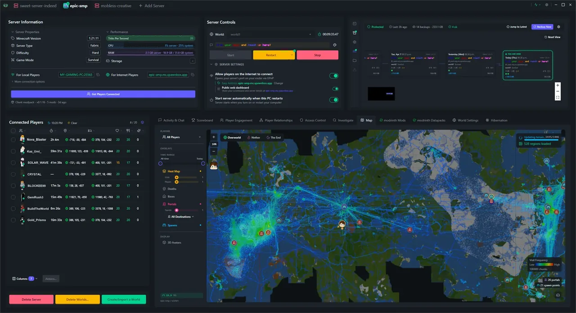
Task: Click the Overworld dimension selector on the map
Action: (x=233, y=137)
